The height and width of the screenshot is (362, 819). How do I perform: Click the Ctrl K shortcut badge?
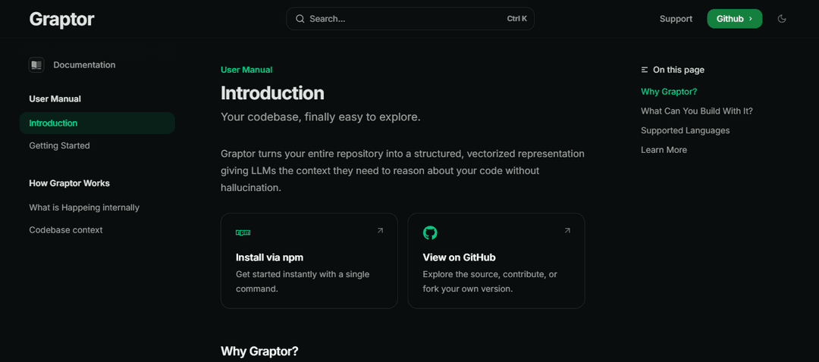[516, 19]
